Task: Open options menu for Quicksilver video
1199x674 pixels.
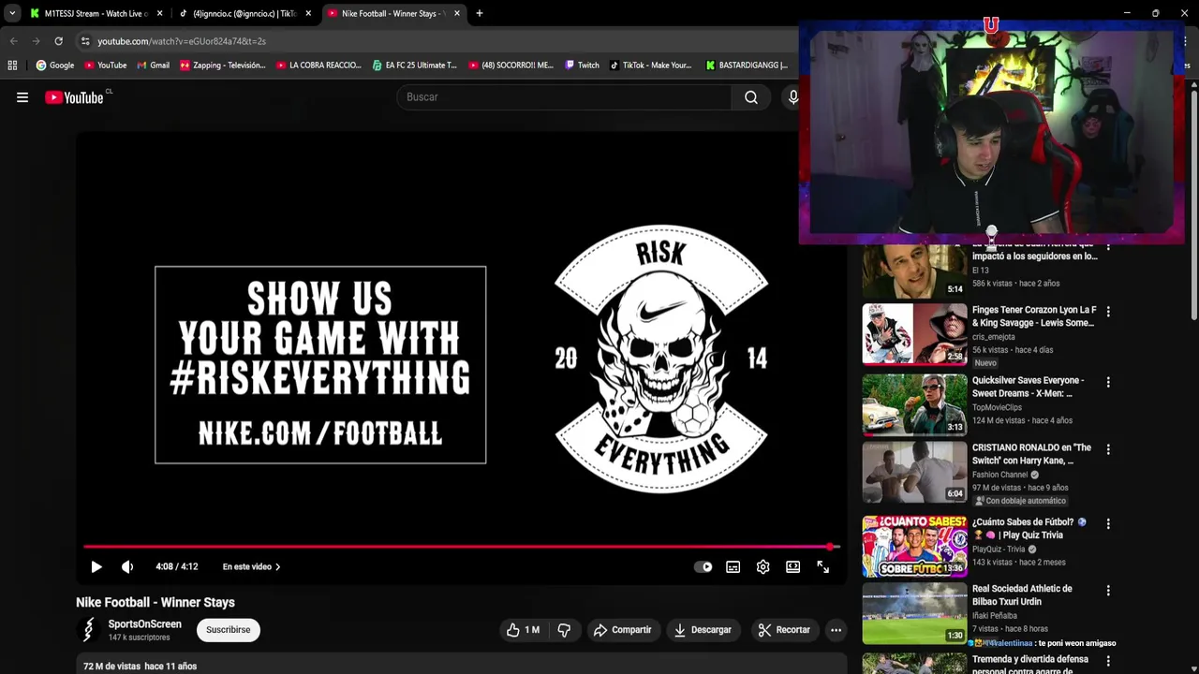Action: tap(1108, 382)
